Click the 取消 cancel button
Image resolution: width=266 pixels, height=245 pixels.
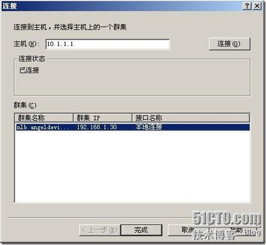click(x=188, y=230)
